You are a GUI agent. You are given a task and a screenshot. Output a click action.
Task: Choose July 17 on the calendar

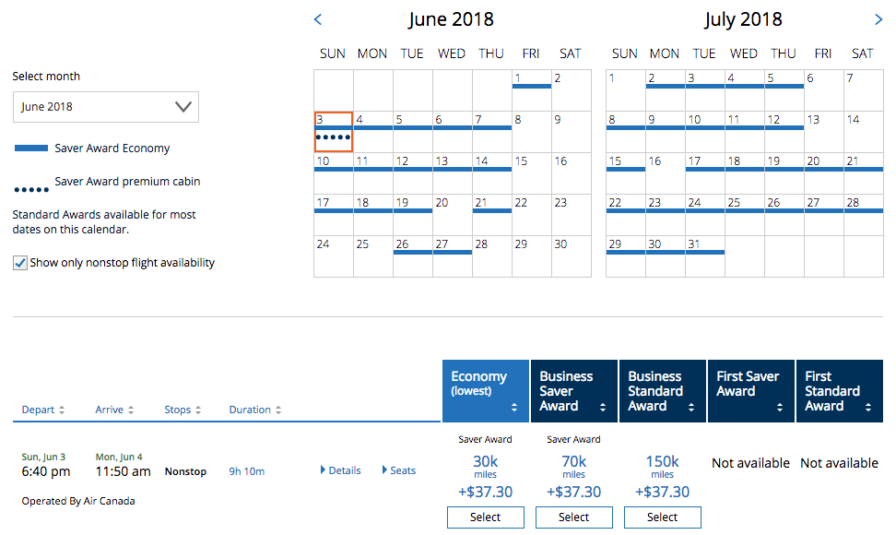pos(704,173)
